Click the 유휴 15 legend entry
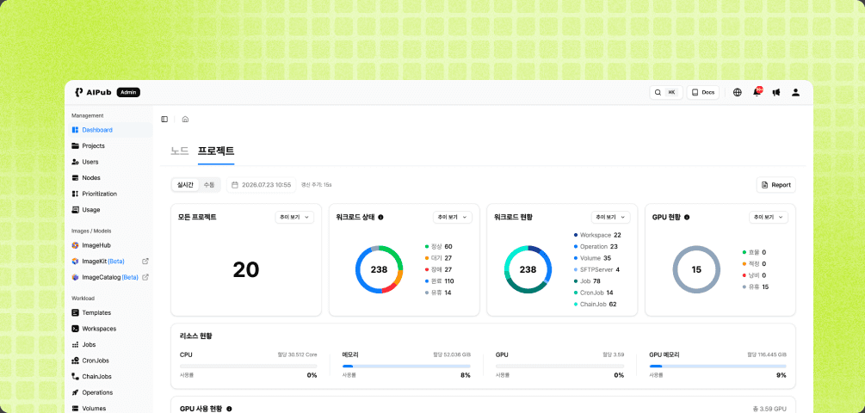 point(756,287)
